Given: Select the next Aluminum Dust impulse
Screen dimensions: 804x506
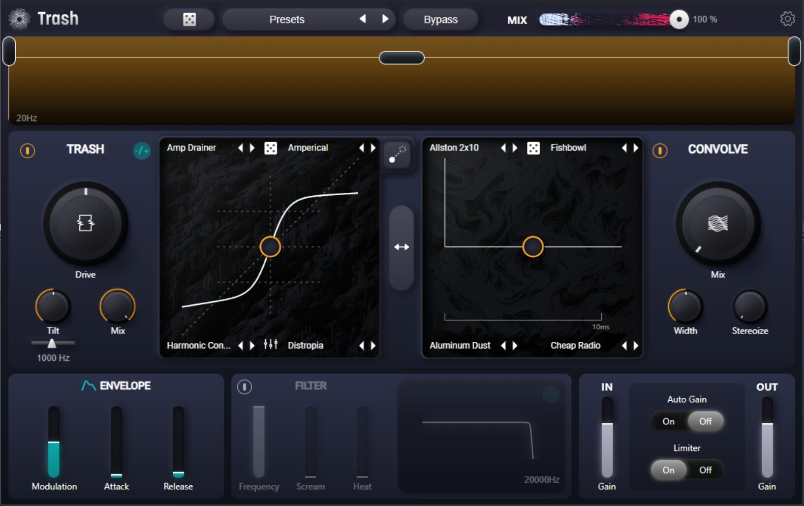Looking at the screenshot, I should click(x=515, y=346).
